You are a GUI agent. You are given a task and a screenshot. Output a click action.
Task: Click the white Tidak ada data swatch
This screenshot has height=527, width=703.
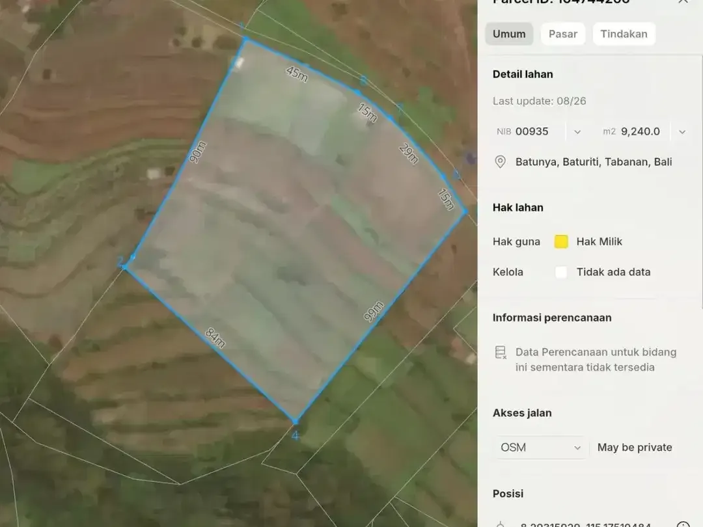click(561, 272)
